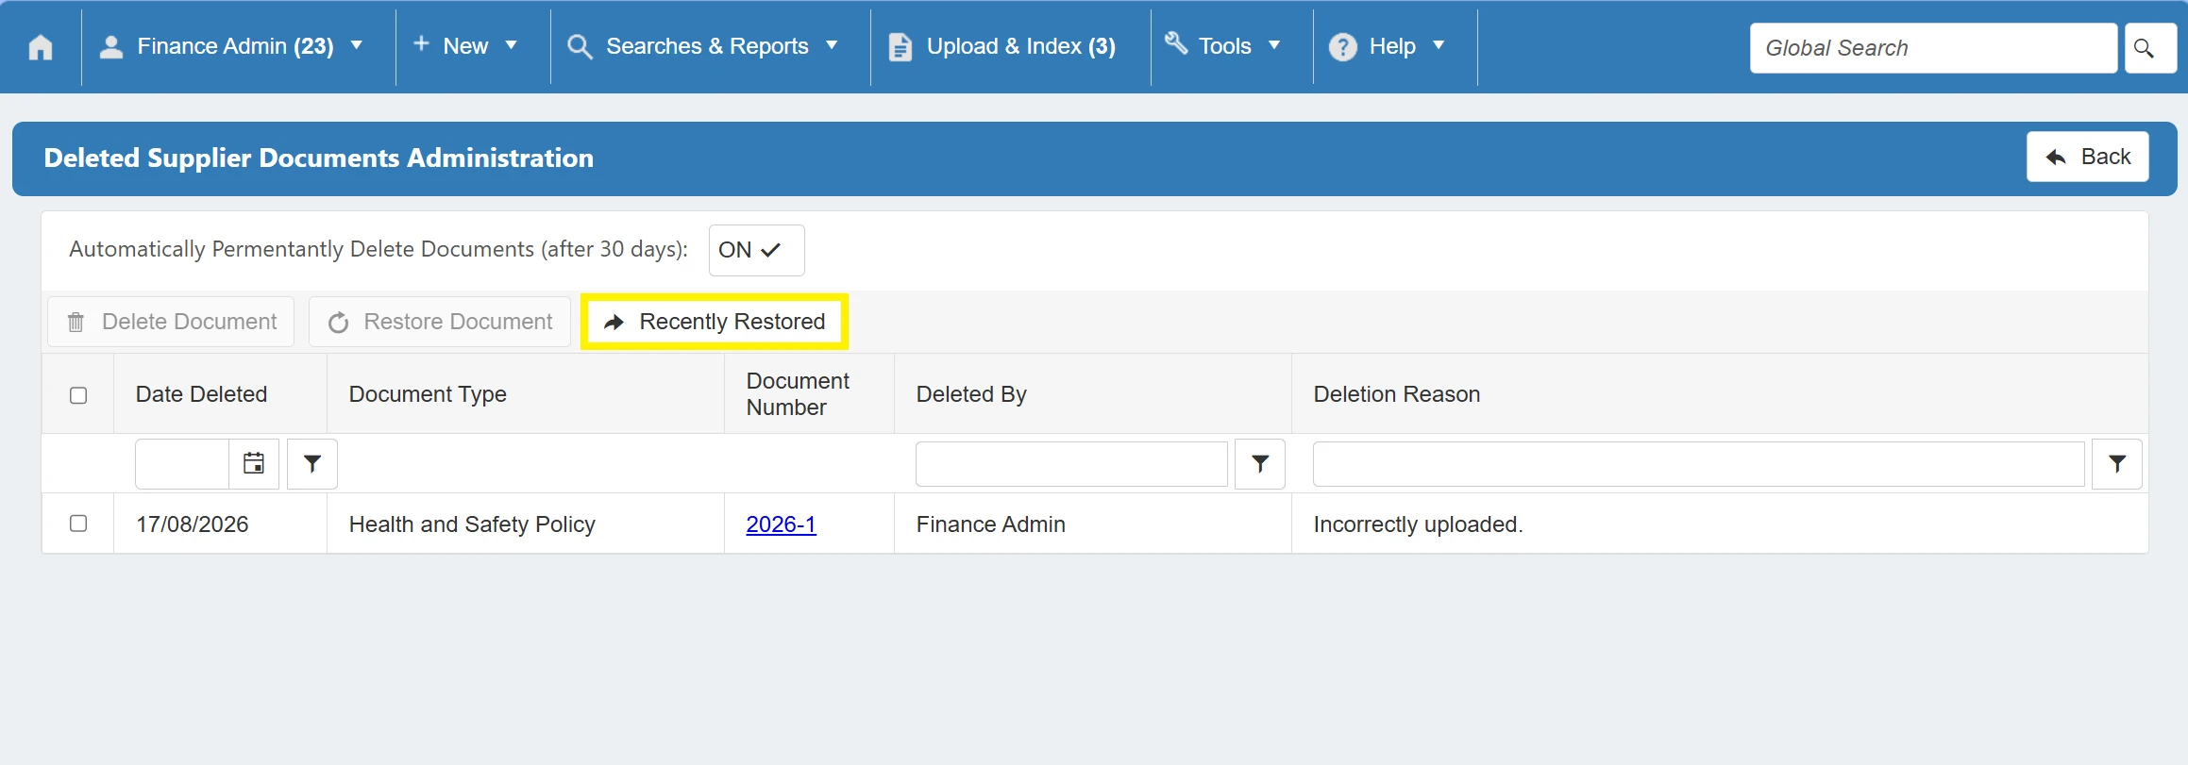Apply the Date Deleted filter funnel
Image resolution: width=2188 pixels, height=765 pixels.
(x=312, y=463)
